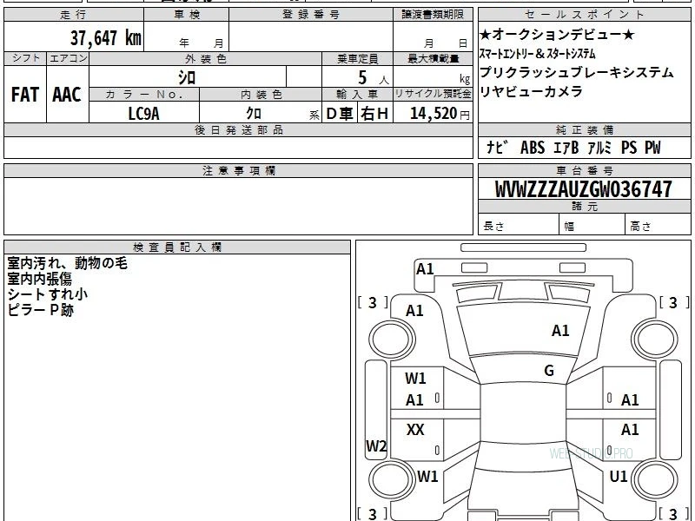Click the G mark on the windshield
This screenshot has width=695, height=521.
coord(549,371)
